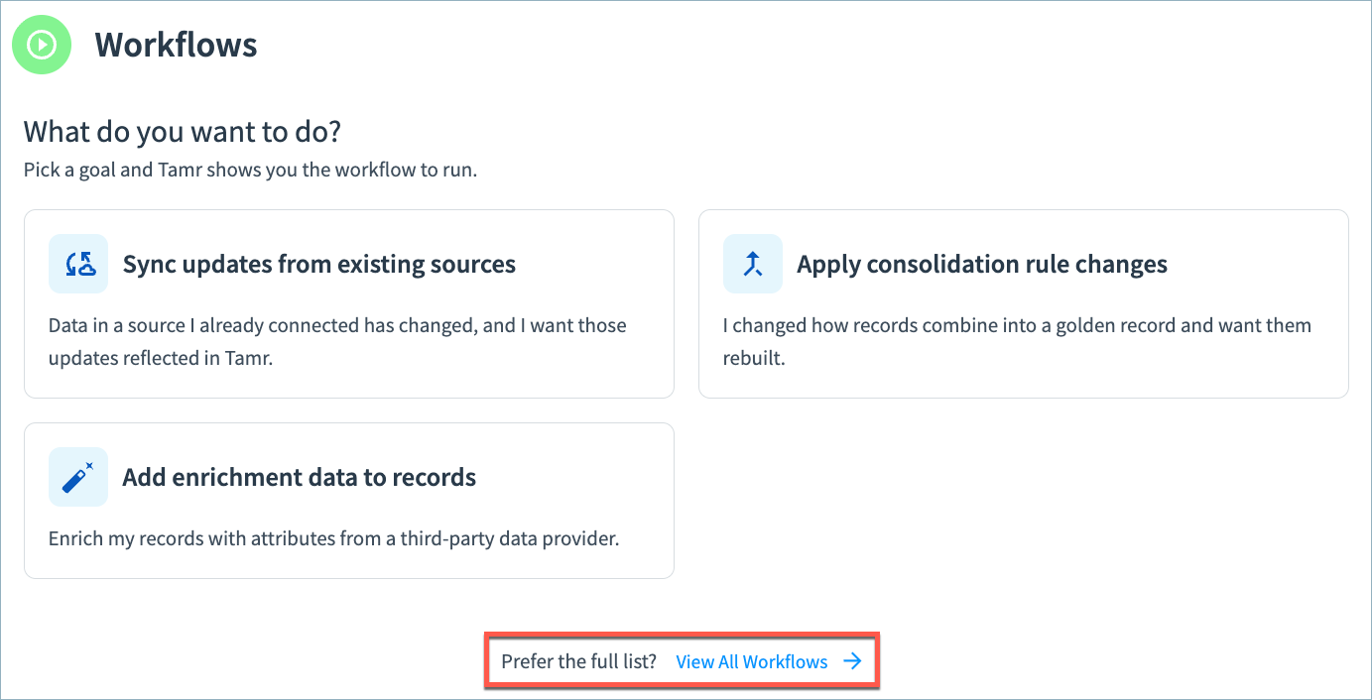This screenshot has width=1372, height=700.
Task: Click the 'I changed how records combine' description
Action: [1017, 341]
